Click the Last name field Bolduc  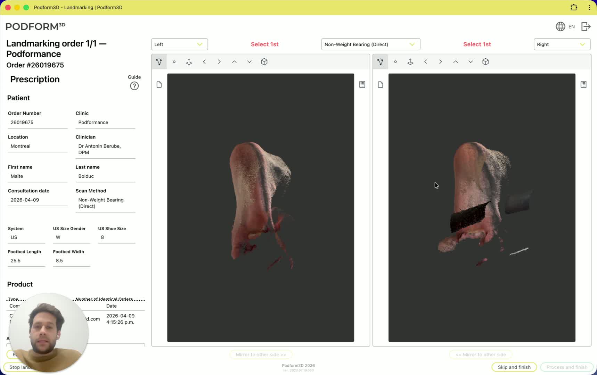coord(105,176)
